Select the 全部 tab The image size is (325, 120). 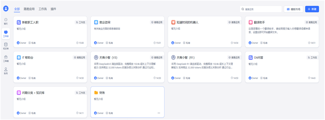tap(17, 9)
